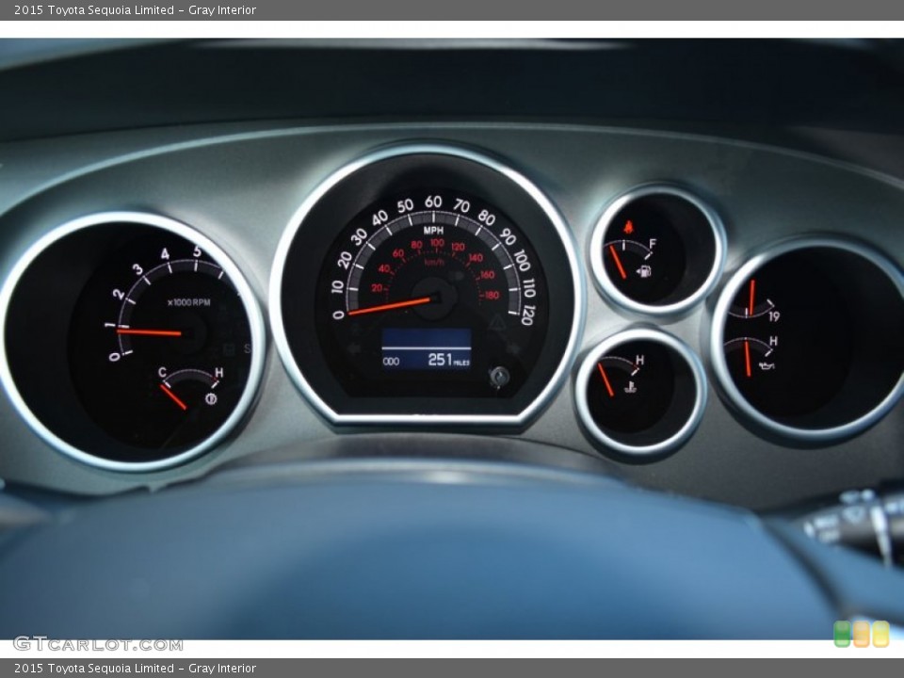This screenshot has height=678, width=904.
Task: Tap the MPH label on the speedometer
Action: coord(433,230)
